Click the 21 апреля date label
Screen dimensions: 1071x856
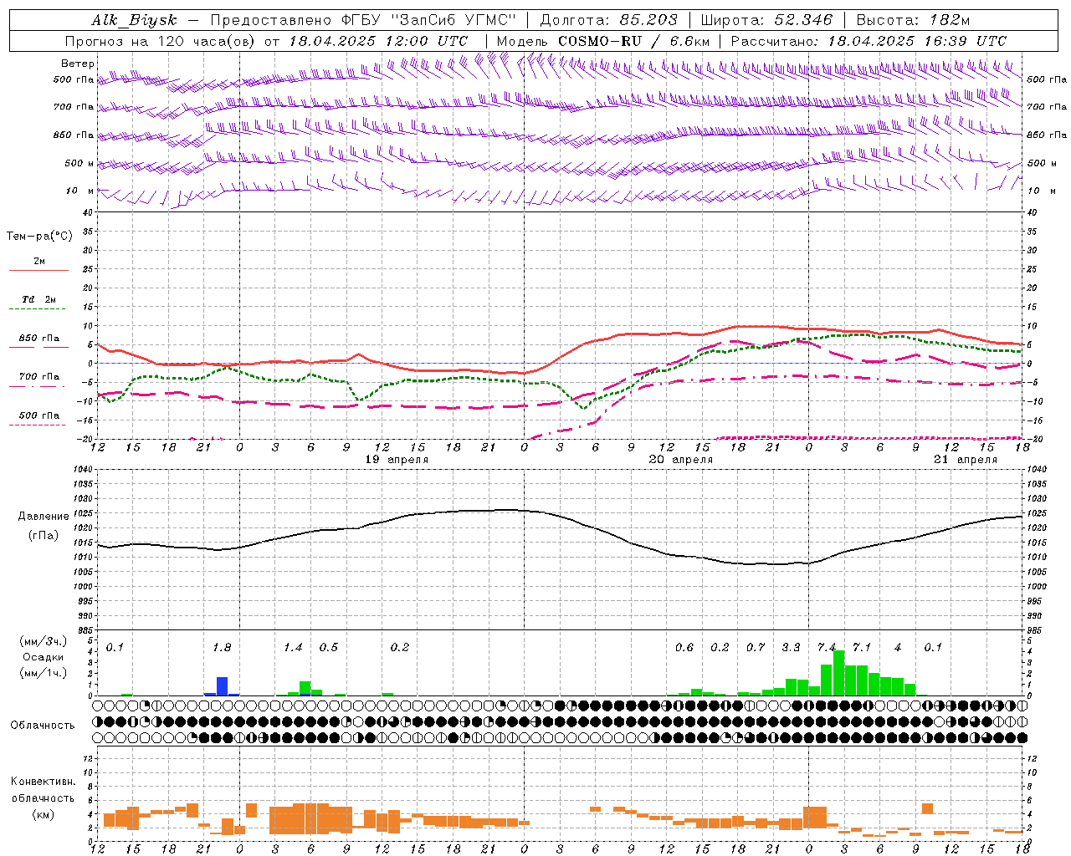tap(966, 460)
